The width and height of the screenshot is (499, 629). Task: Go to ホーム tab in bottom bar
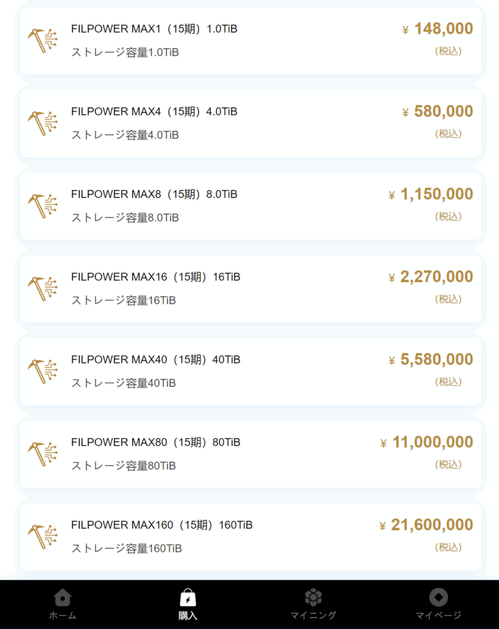point(63,604)
